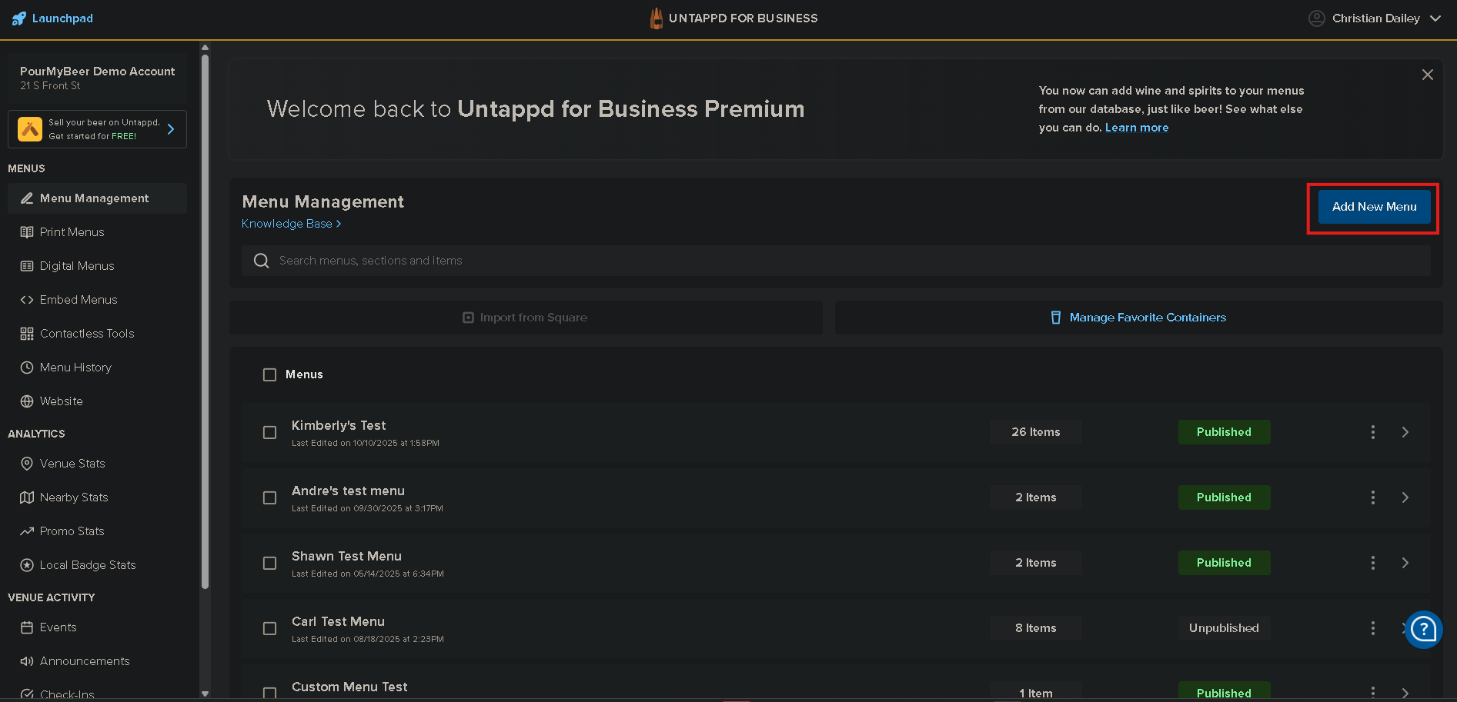Open Manage Favorite Containers

1138,318
